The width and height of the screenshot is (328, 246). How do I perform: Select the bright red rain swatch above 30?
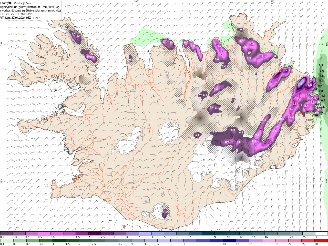[x=321, y=241]
